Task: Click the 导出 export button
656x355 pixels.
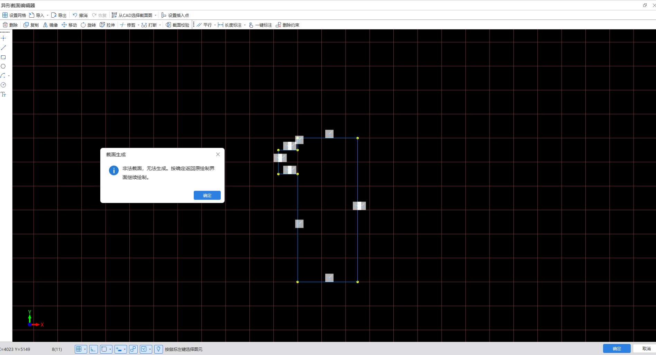Action: pos(59,15)
